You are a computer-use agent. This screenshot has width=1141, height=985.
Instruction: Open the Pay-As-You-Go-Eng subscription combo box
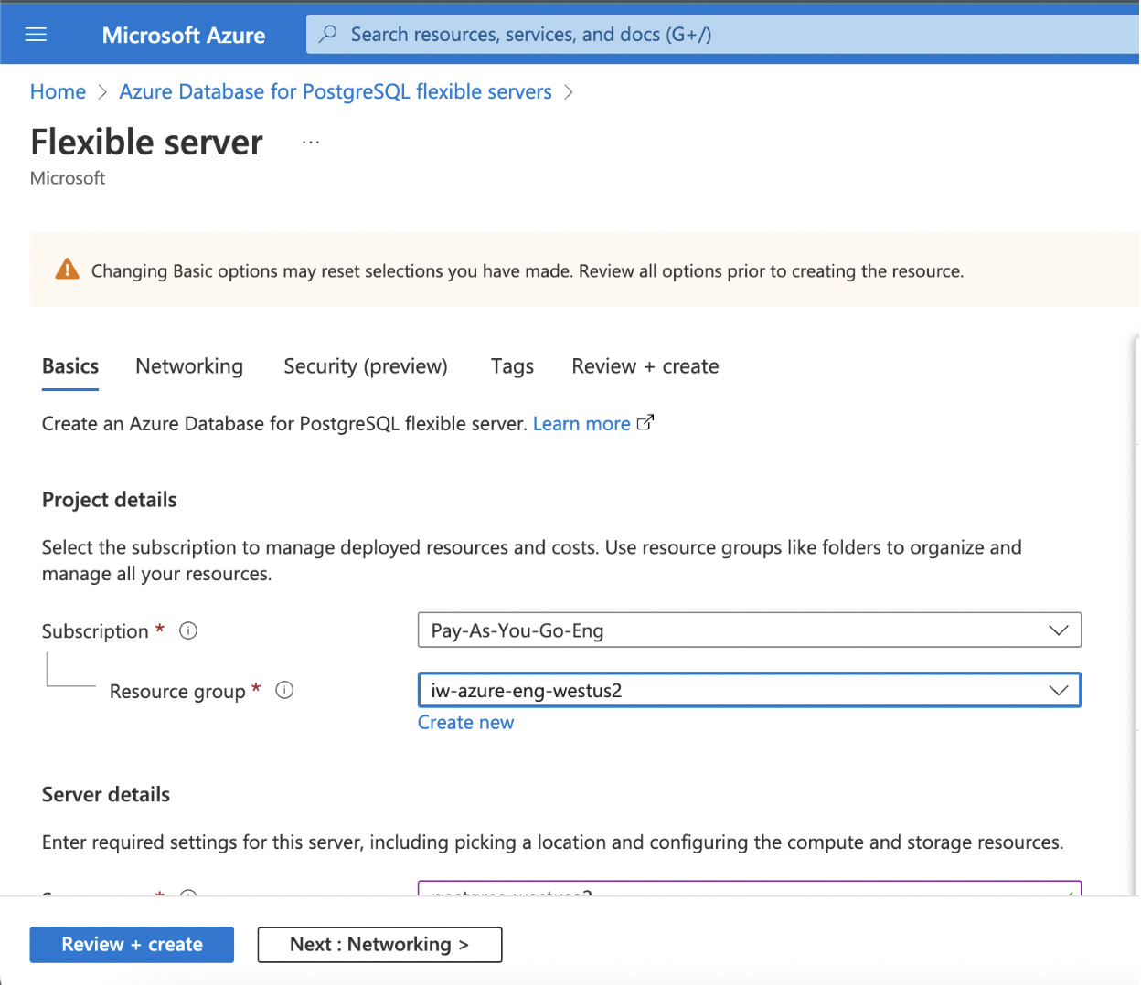[750, 630]
